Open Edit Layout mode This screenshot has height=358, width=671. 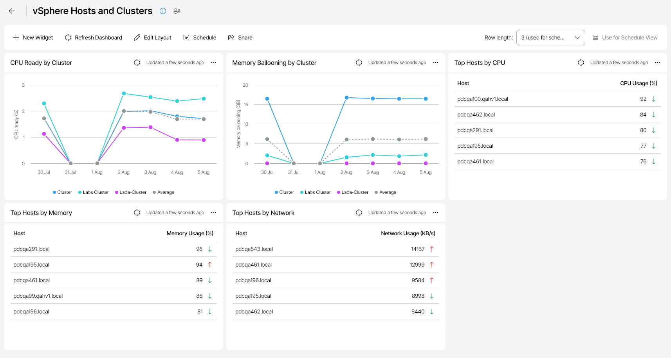tap(153, 38)
